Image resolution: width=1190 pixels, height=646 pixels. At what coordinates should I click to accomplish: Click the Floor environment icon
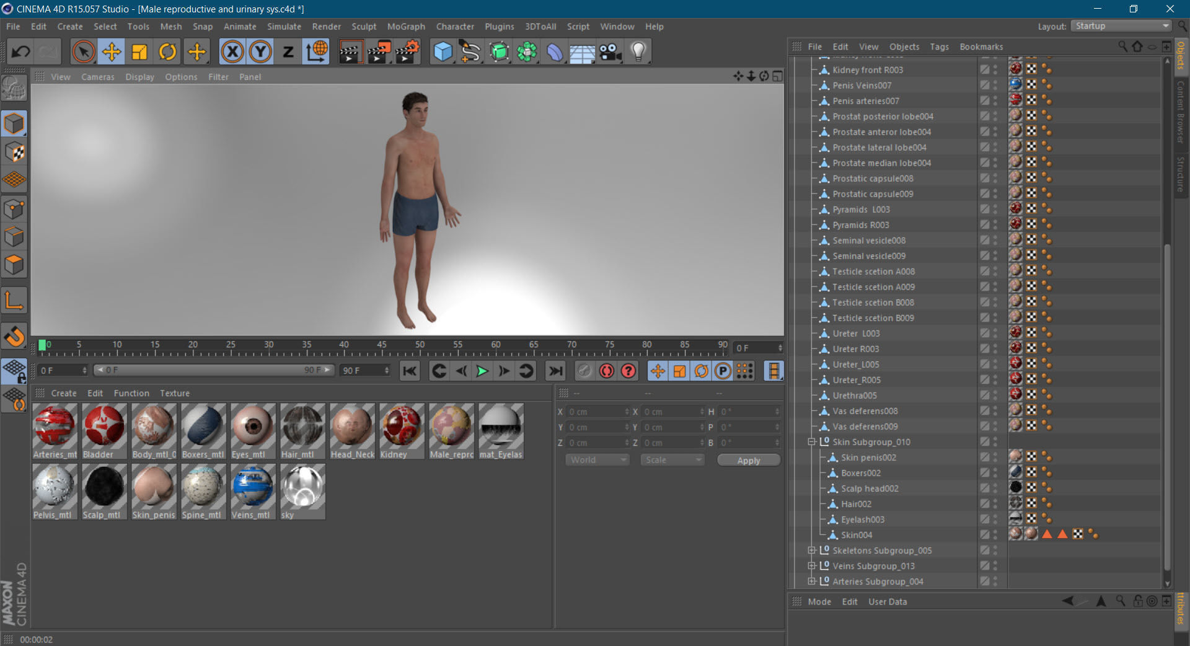click(583, 51)
